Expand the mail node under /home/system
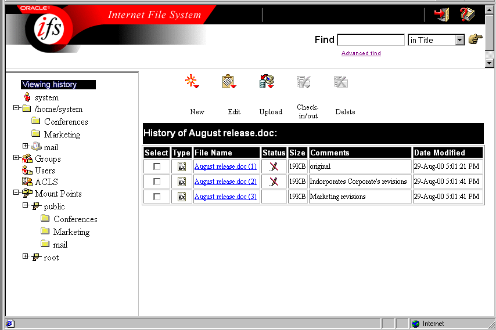This screenshot has height=330, width=496. click(26, 146)
